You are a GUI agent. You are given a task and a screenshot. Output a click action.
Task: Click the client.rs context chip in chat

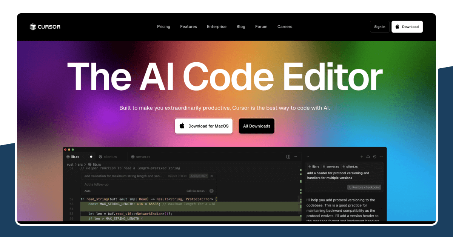pyautogui.click(x=350, y=166)
